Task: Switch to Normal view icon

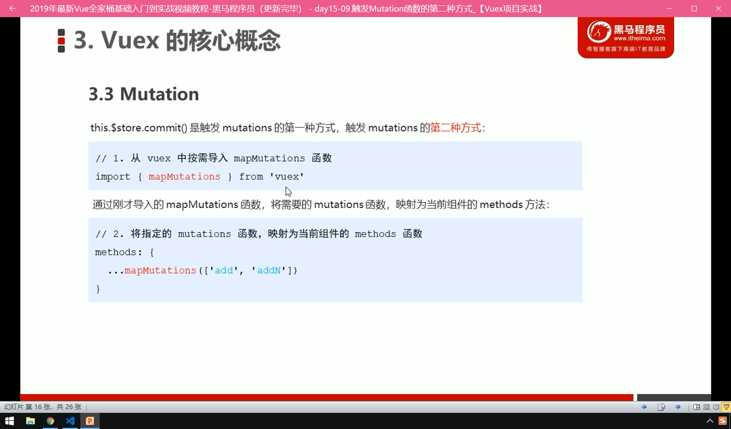Action: click(x=697, y=407)
